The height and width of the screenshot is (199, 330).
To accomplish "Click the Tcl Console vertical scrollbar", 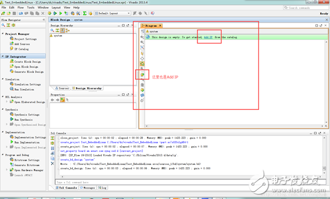I will pos(324,155).
